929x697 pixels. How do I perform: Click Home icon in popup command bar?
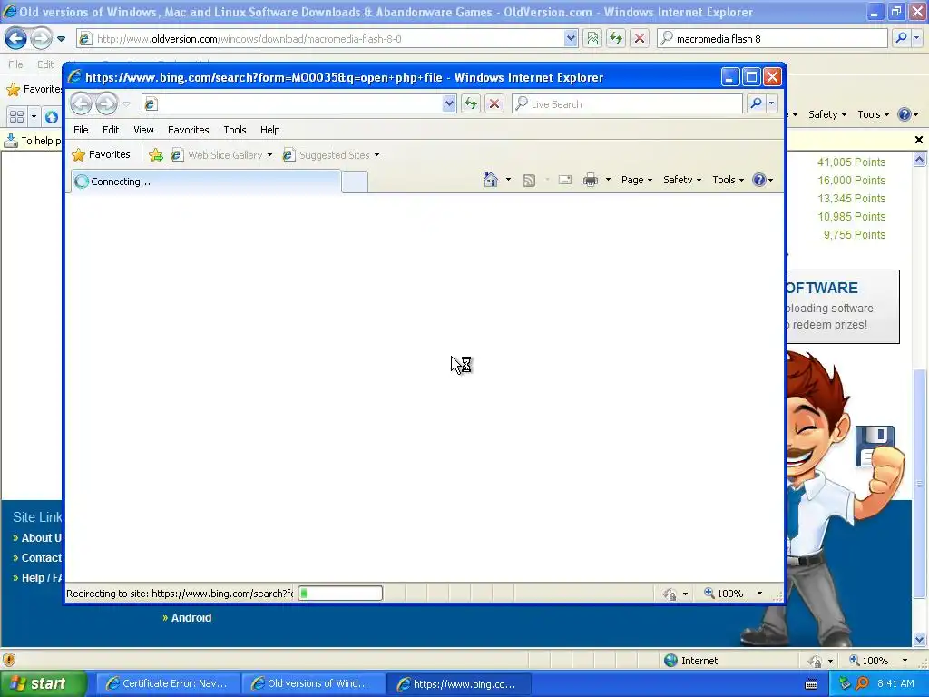(491, 180)
